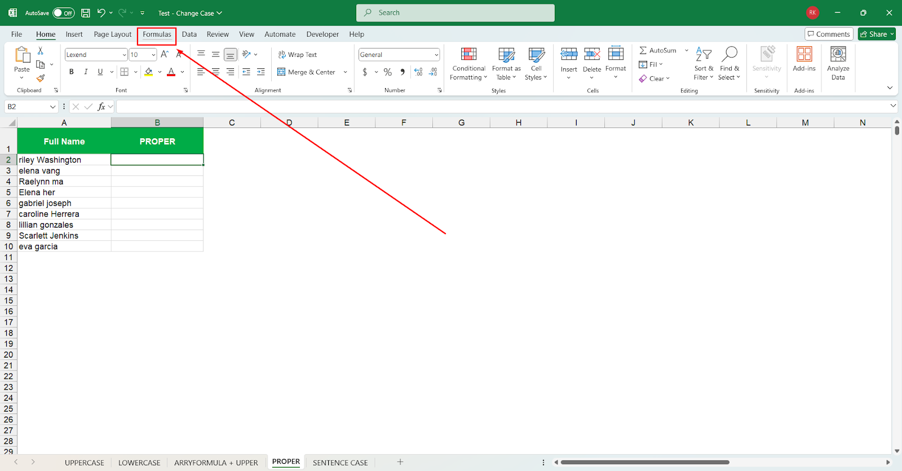The image size is (902, 471).
Task: Expand Merge & Center dropdown arrow
Action: [345, 72]
